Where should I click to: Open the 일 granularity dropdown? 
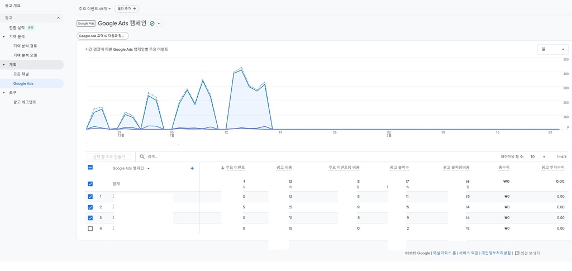pos(552,49)
